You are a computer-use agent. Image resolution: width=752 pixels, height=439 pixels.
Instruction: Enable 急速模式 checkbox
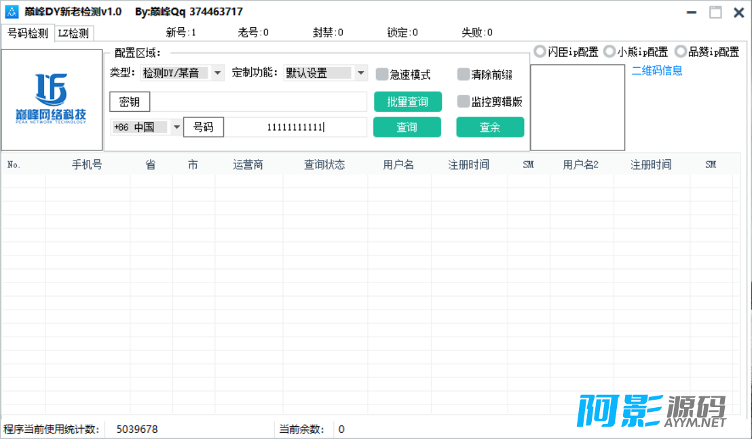[x=382, y=75]
